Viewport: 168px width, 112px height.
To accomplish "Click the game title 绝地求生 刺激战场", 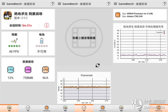I will pyautogui.click(x=28, y=14).
